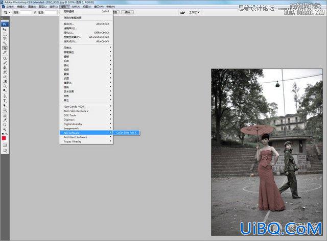Launch Color Efex Pro 4 plugin
Screen dimensions: 327x241
coord(126,133)
